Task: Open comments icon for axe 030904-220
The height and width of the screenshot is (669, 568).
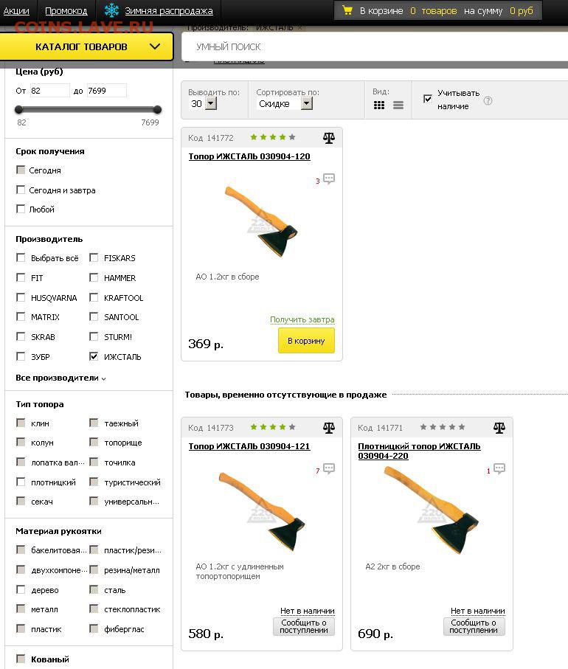Action: point(499,468)
